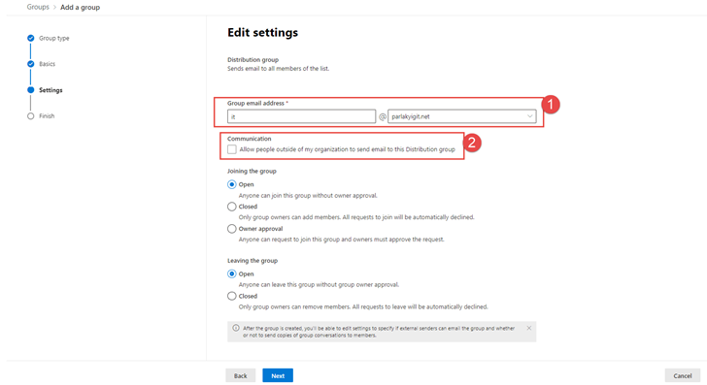Viewport: 707px width, 385px height.
Task: Click the Next button
Action: click(x=278, y=375)
